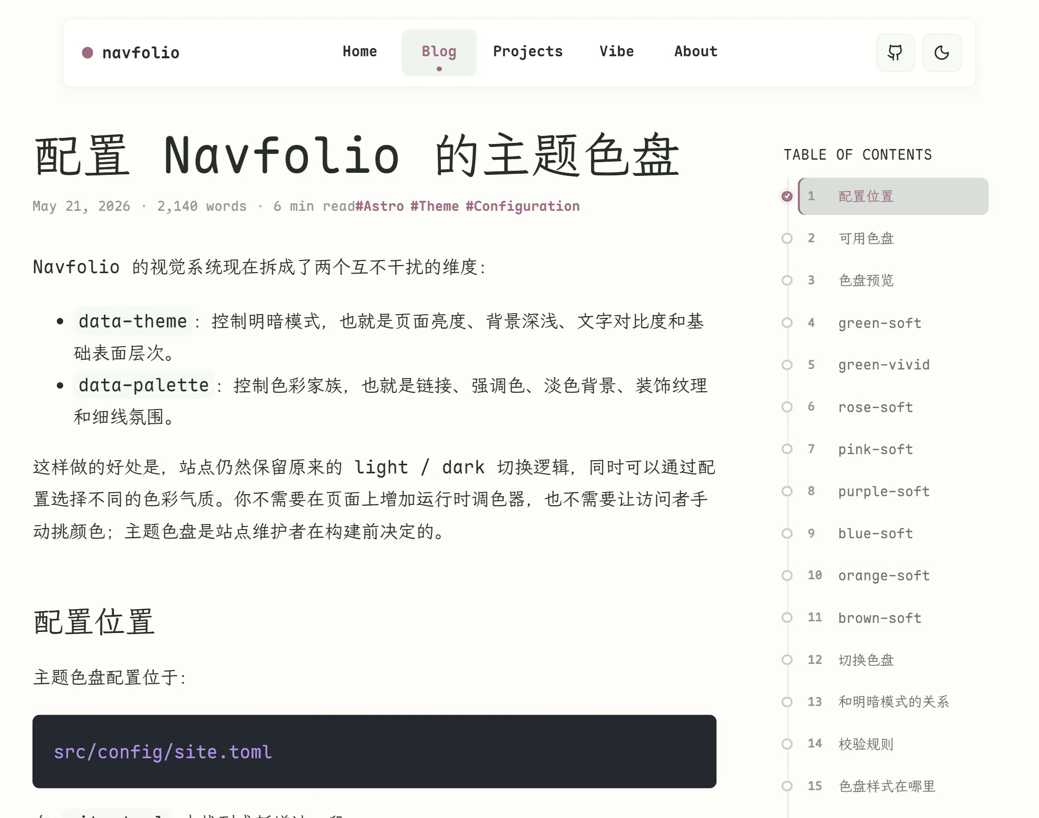Open the Home nav item

tap(360, 52)
